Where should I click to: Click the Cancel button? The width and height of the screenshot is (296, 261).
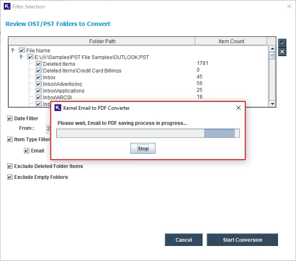click(x=184, y=240)
